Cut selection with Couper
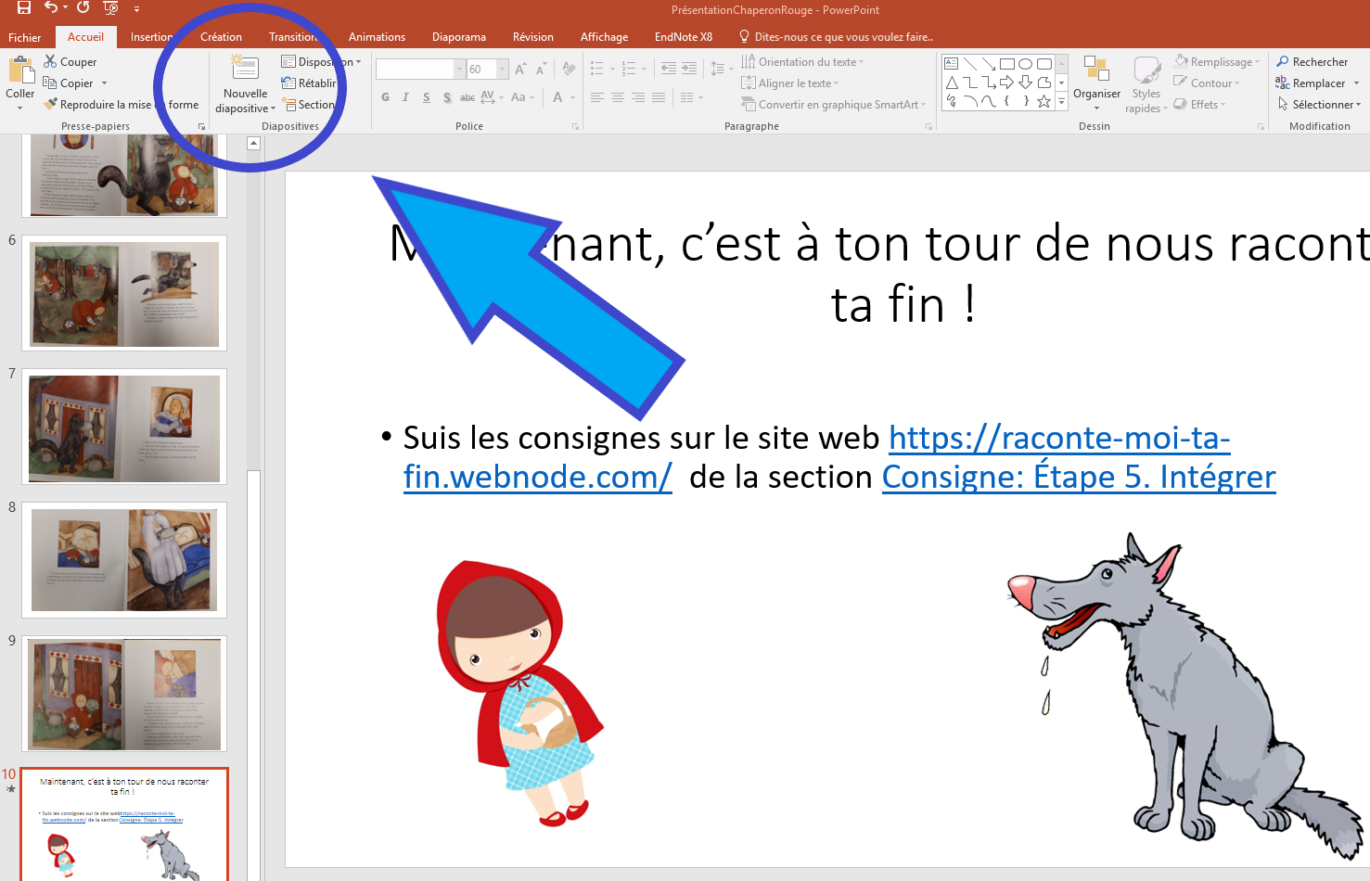This screenshot has height=881, width=1370. pos(70,62)
